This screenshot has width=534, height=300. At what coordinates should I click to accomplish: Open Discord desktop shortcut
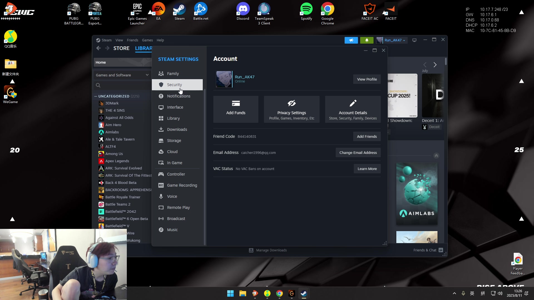[243, 12]
